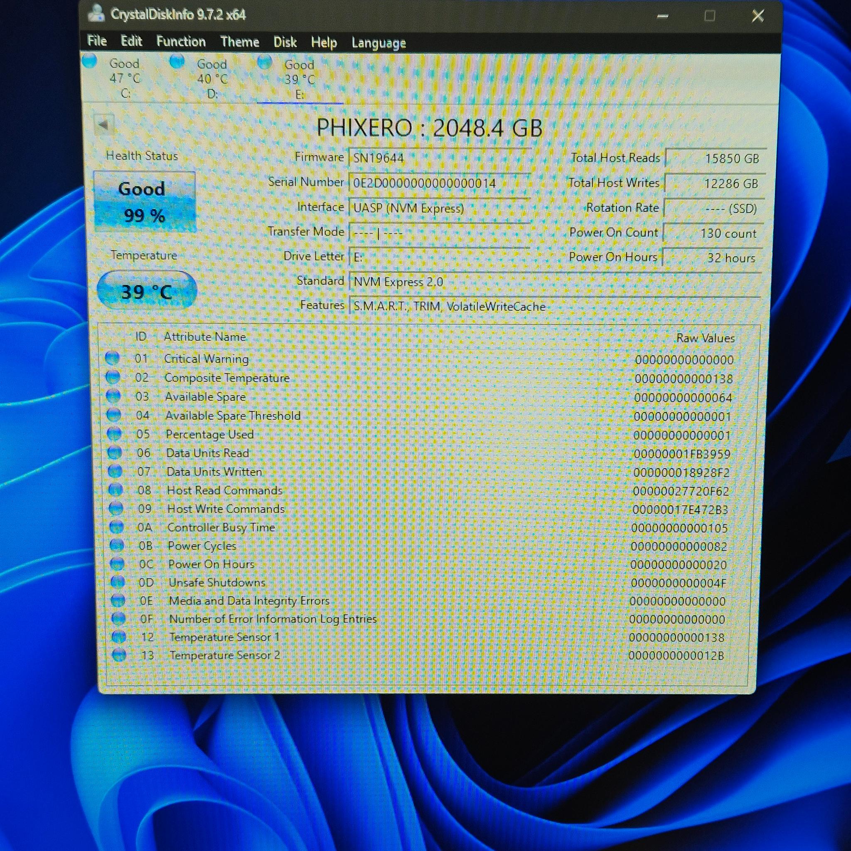Screen dimensions: 851x851
Task: Click the status icon for Composite Temperature
Action: point(113,377)
